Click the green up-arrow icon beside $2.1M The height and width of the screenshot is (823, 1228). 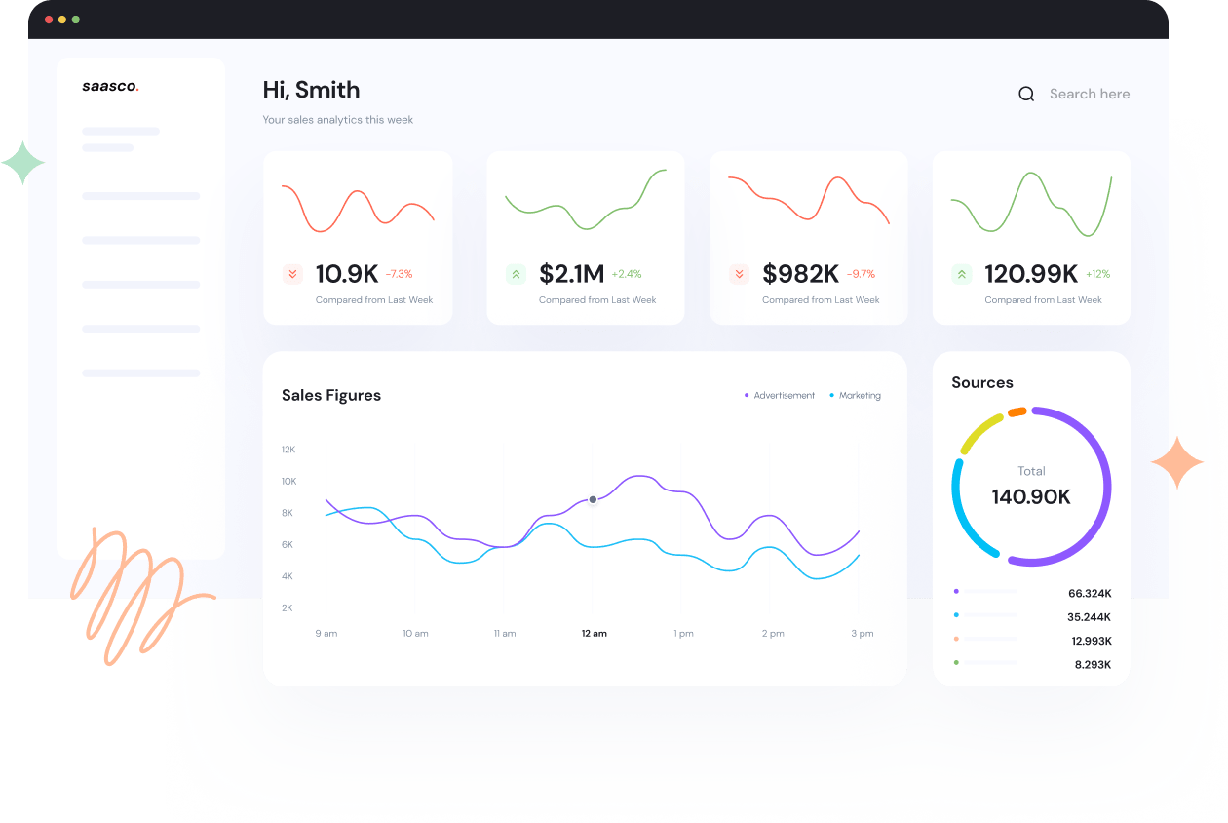pyautogui.click(x=516, y=274)
